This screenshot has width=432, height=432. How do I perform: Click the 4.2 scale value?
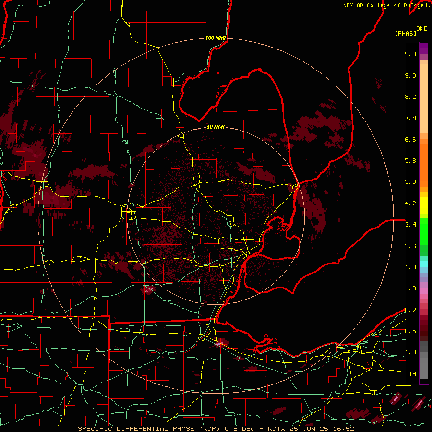(410, 204)
